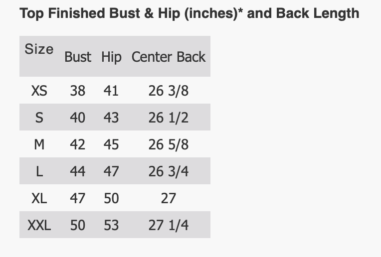Click the 27 1/4 center back value
This screenshot has width=381, height=257.
click(169, 225)
